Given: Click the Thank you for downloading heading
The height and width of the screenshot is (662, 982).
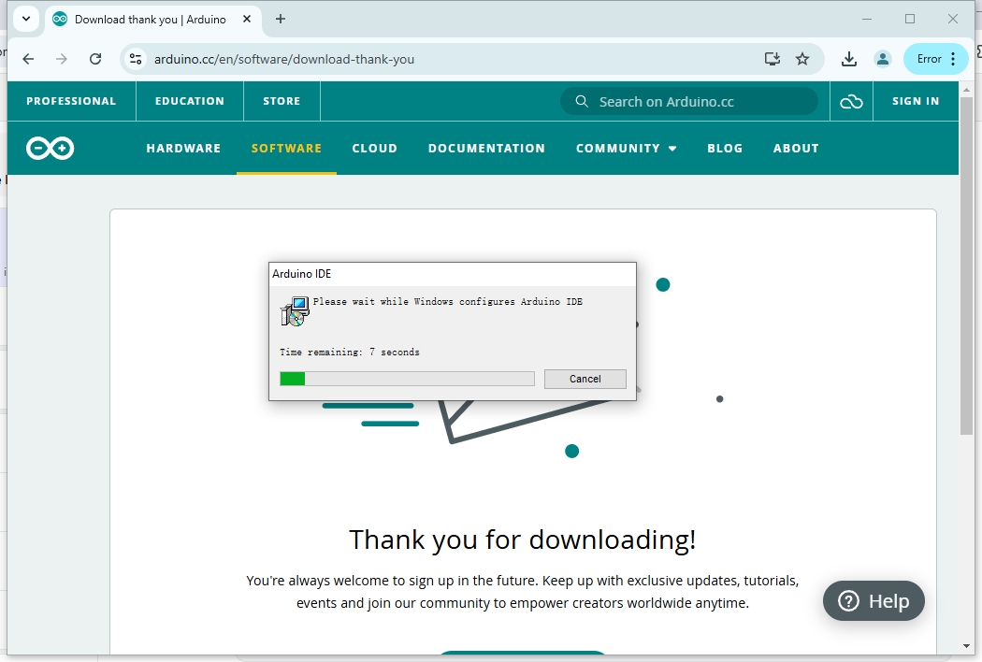Looking at the screenshot, I should 522,540.
